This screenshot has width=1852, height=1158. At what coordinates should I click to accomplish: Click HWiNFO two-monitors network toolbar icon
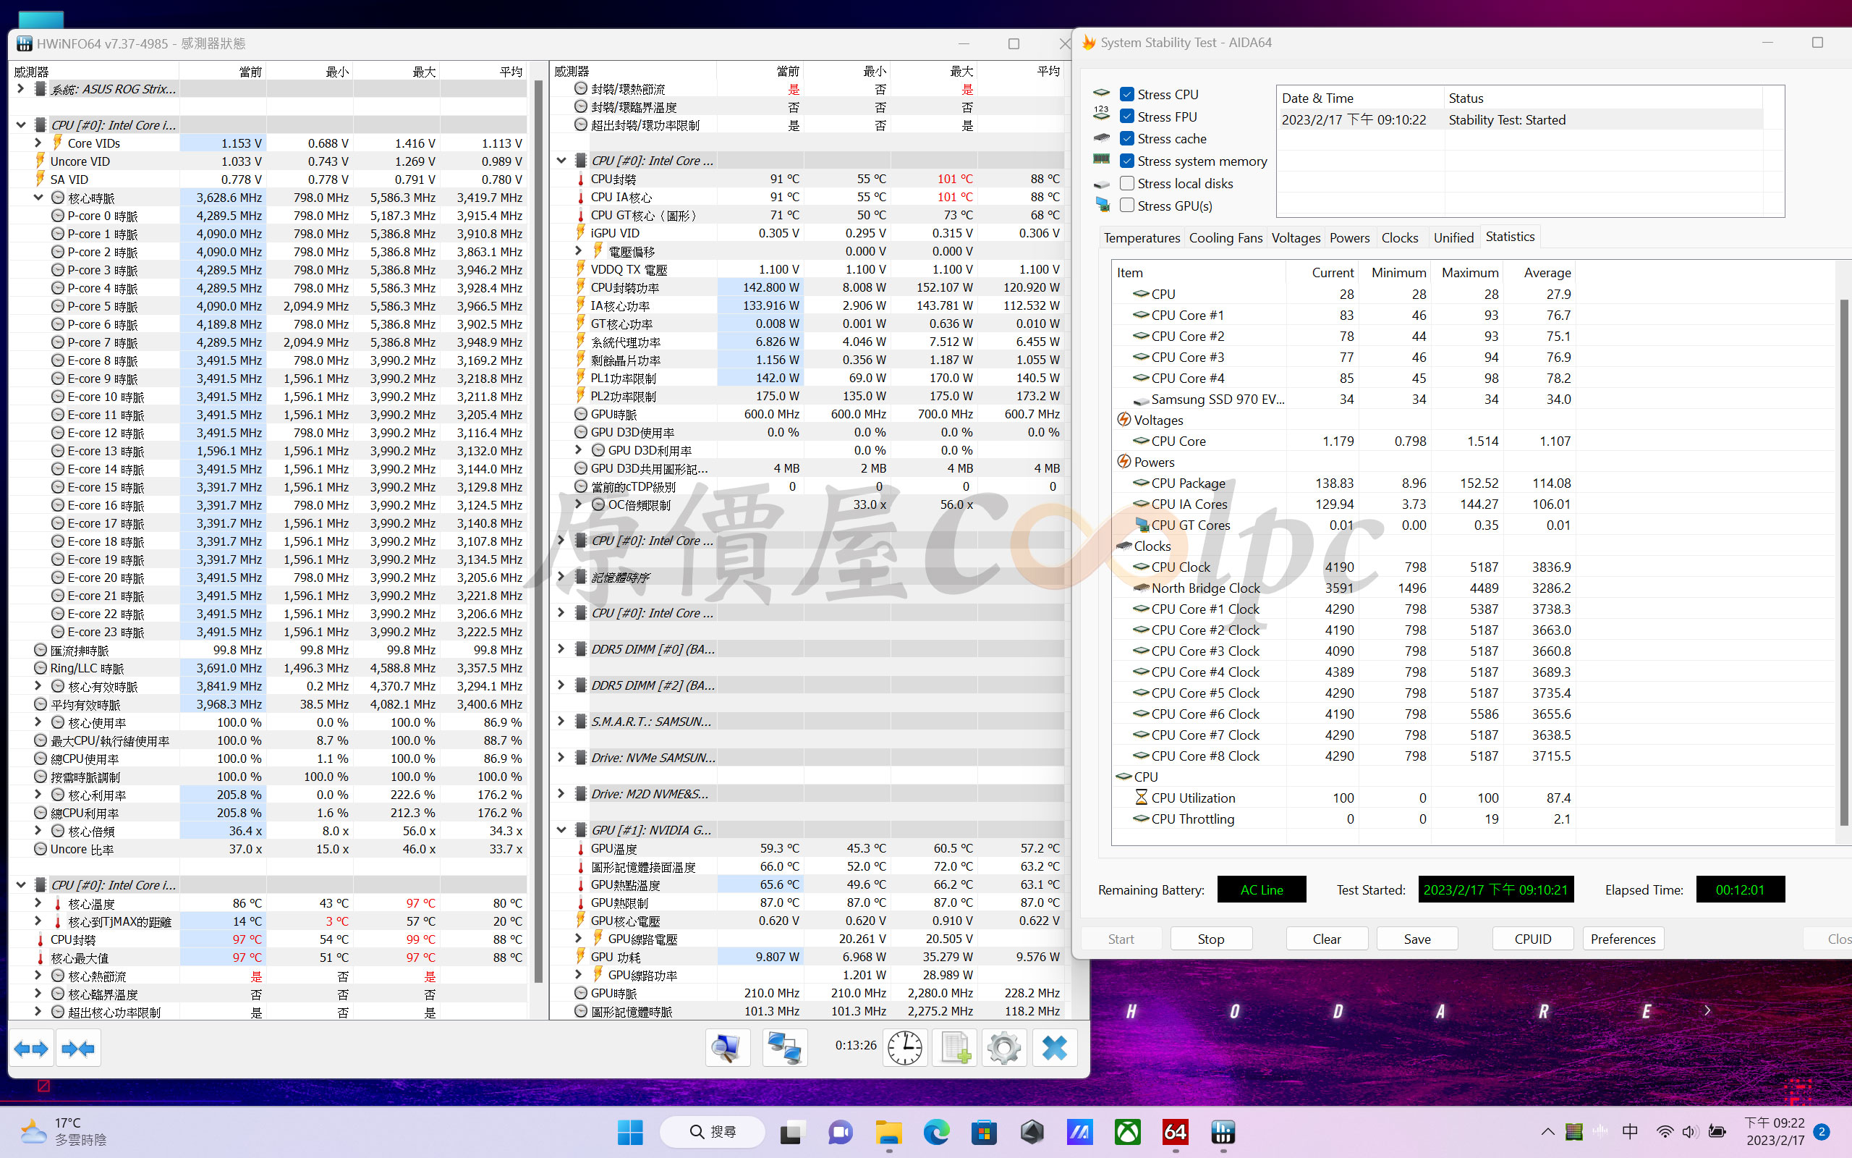tap(784, 1048)
